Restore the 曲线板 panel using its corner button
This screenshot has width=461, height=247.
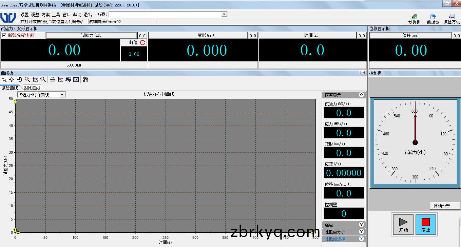pos(363,73)
